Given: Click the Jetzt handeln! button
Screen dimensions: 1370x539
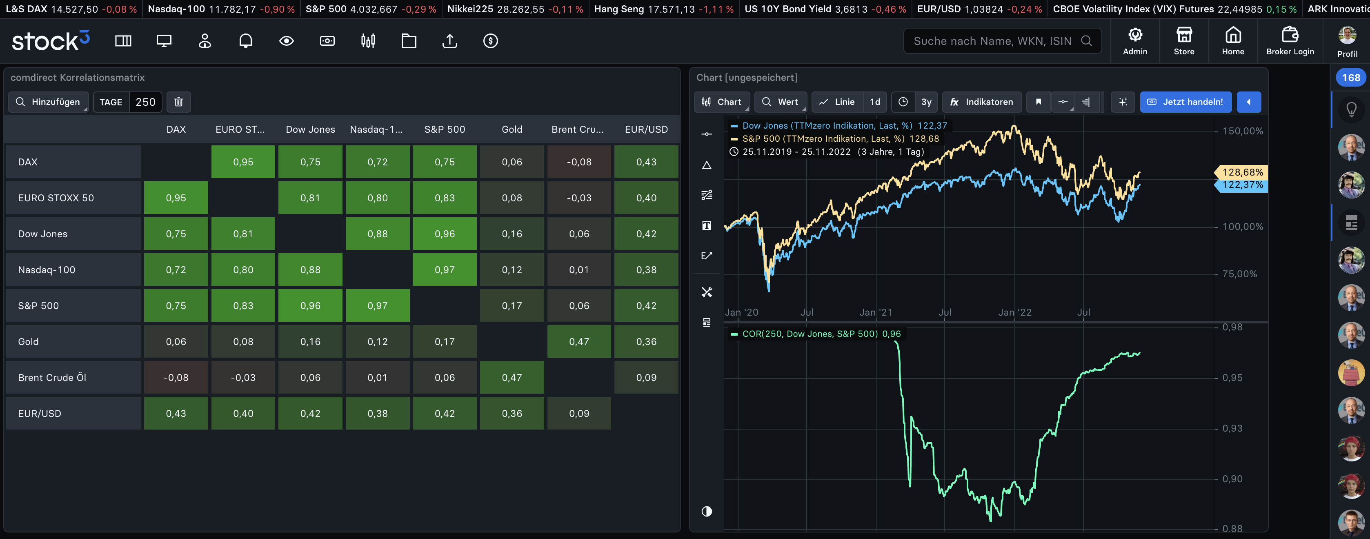Looking at the screenshot, I should (x=1185, y=102).
